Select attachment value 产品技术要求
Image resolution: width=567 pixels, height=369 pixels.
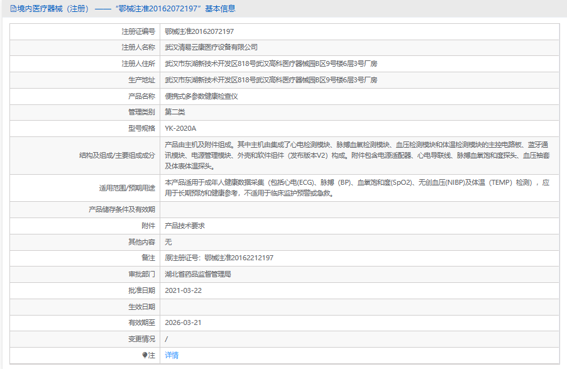point(185,226)
